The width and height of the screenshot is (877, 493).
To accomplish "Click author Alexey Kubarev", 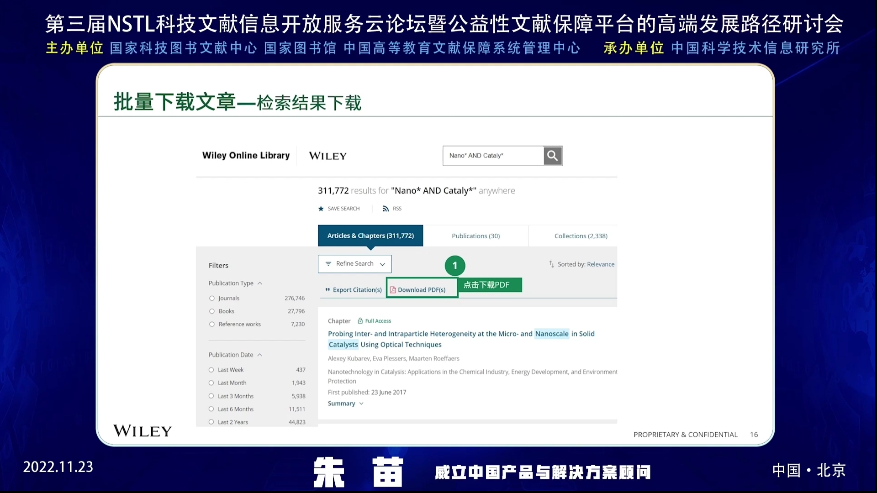I will 349,359.
